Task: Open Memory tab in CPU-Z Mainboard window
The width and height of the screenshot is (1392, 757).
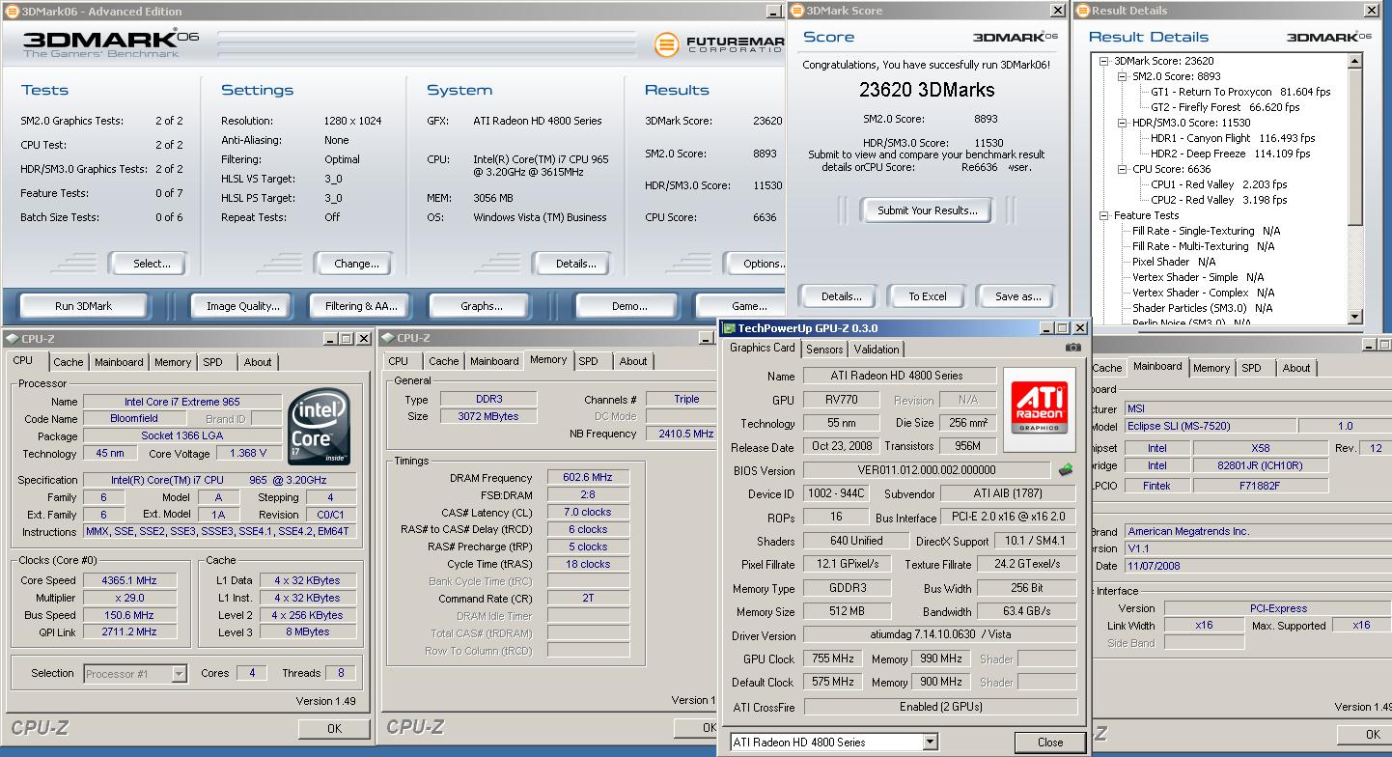Action: [x=1211, y=368]
